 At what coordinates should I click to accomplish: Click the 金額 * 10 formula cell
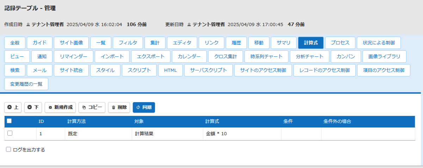(242, 134)
